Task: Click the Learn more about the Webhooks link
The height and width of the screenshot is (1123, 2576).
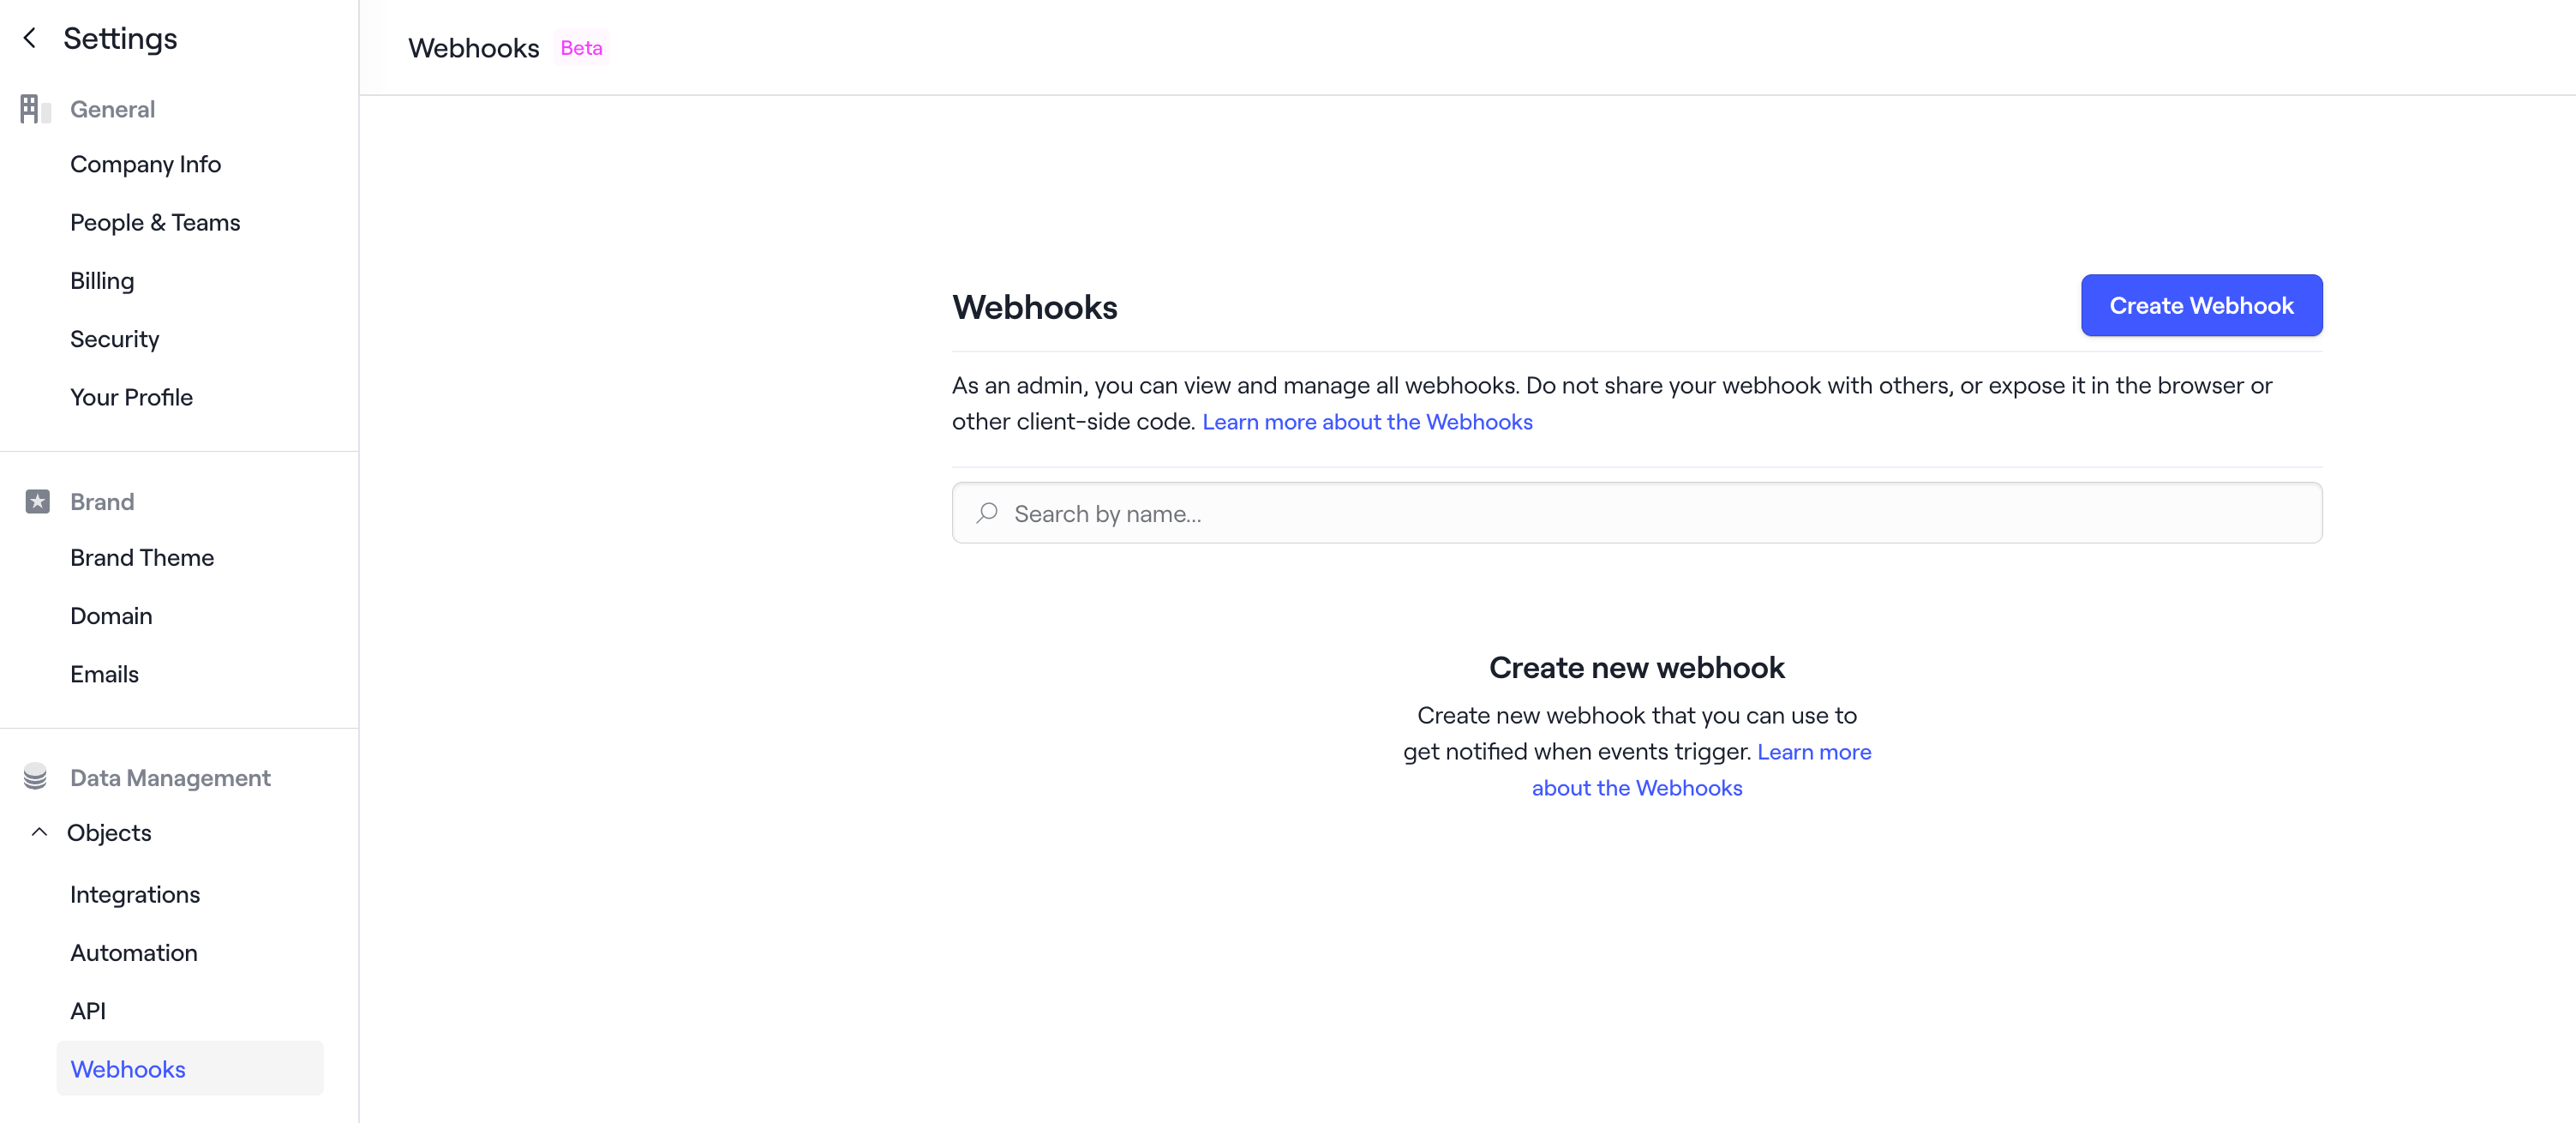Action: (x=1367, y=421)
